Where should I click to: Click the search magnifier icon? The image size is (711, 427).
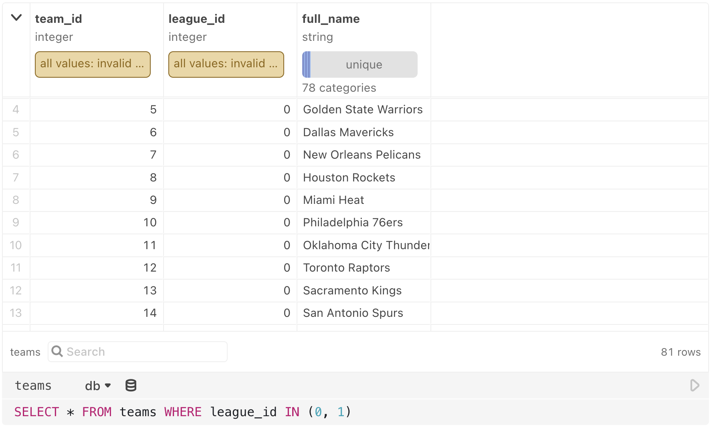click(x=57, y=351)
